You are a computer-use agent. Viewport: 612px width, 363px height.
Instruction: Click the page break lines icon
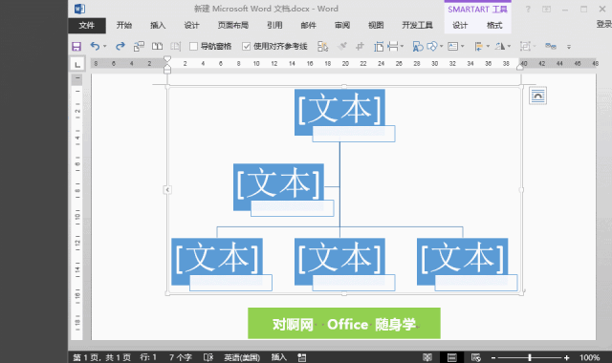tap(393, 47)
